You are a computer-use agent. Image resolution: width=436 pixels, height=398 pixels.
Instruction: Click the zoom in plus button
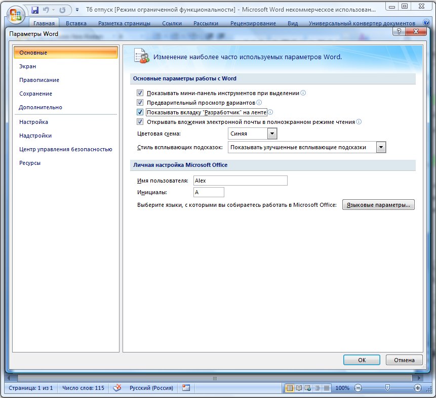pyautogui.click(x=417, y=388)
